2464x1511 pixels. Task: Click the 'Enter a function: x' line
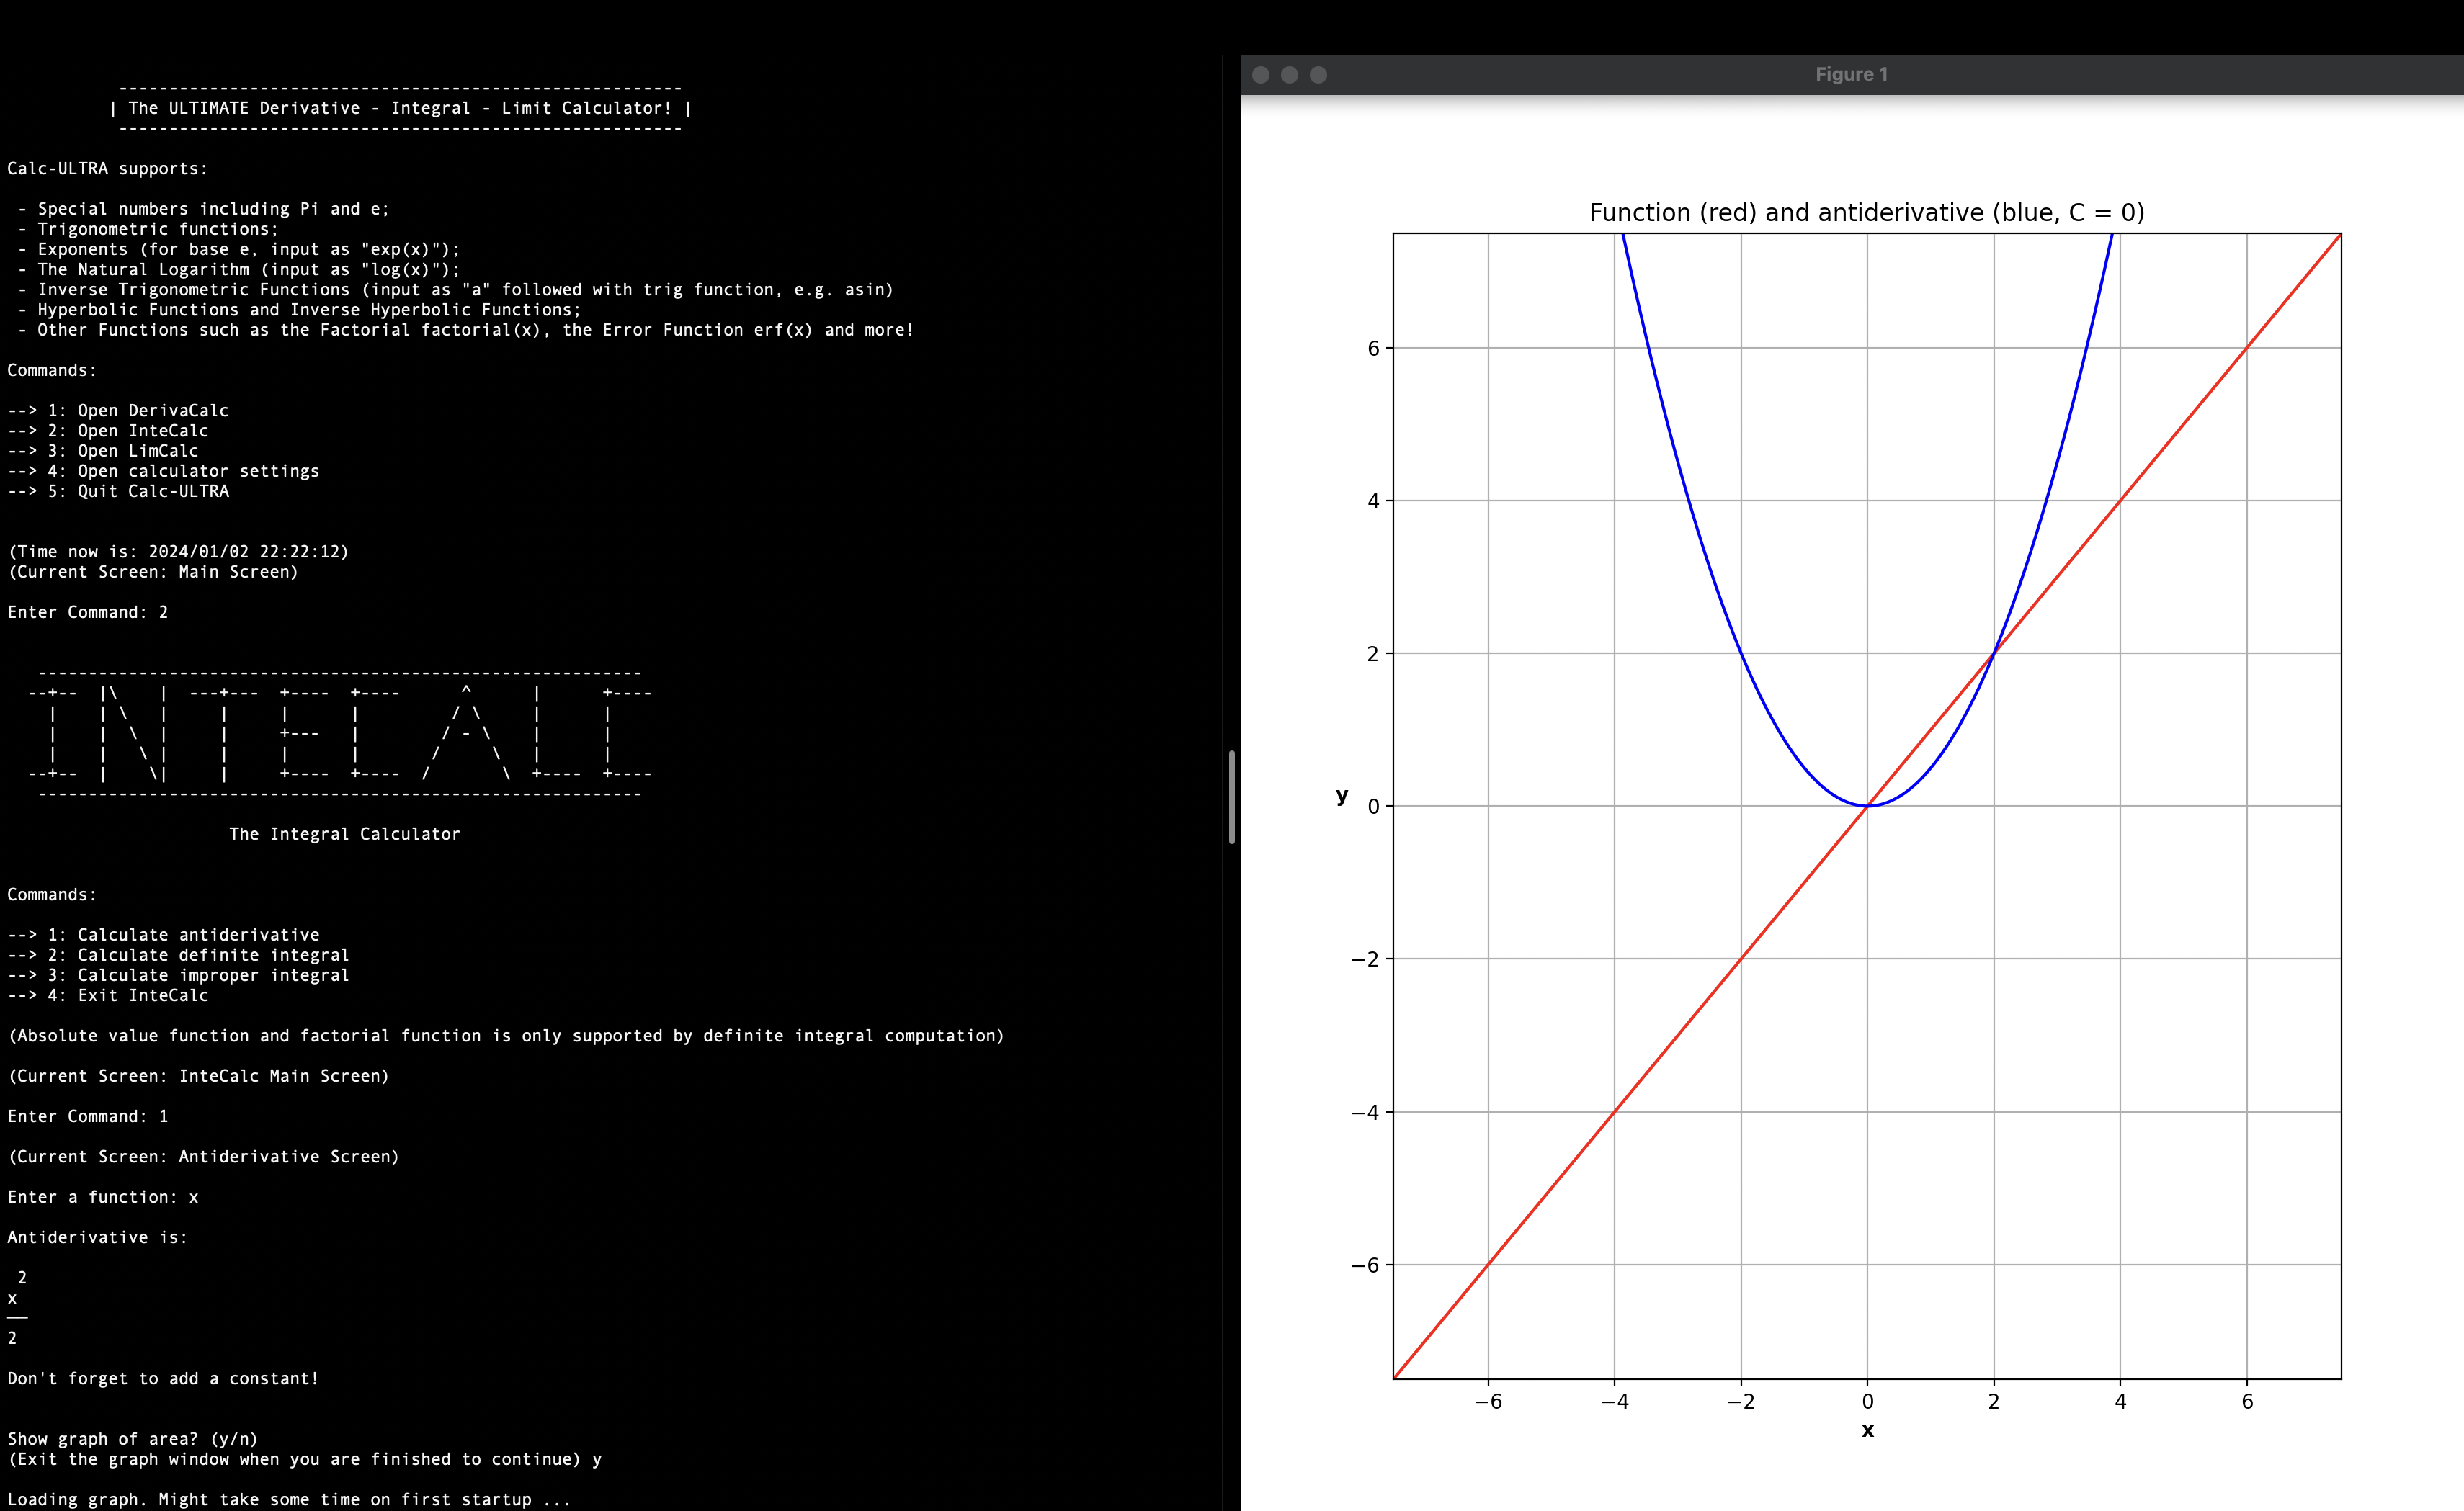point(103,1197)
